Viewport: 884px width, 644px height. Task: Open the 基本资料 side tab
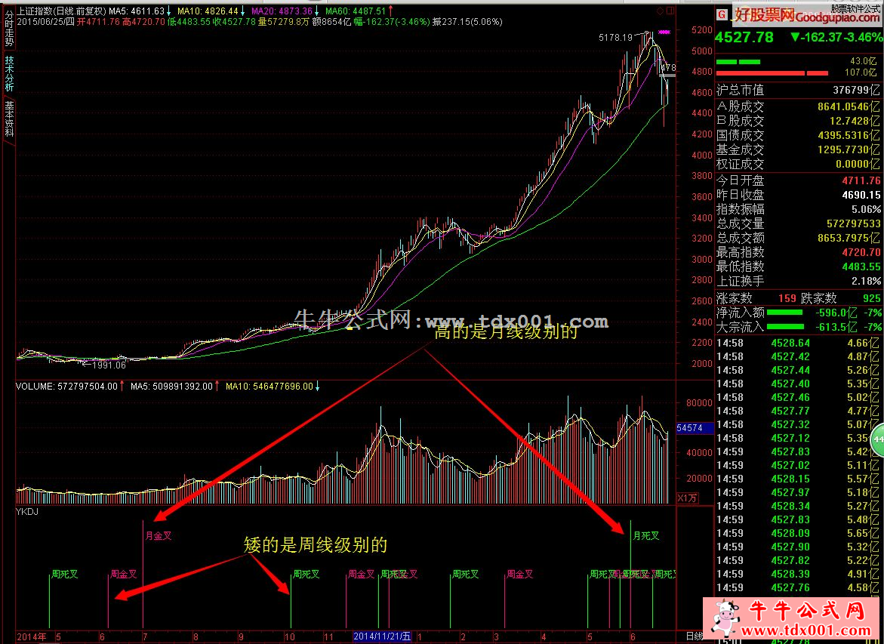tap(8, 119)
